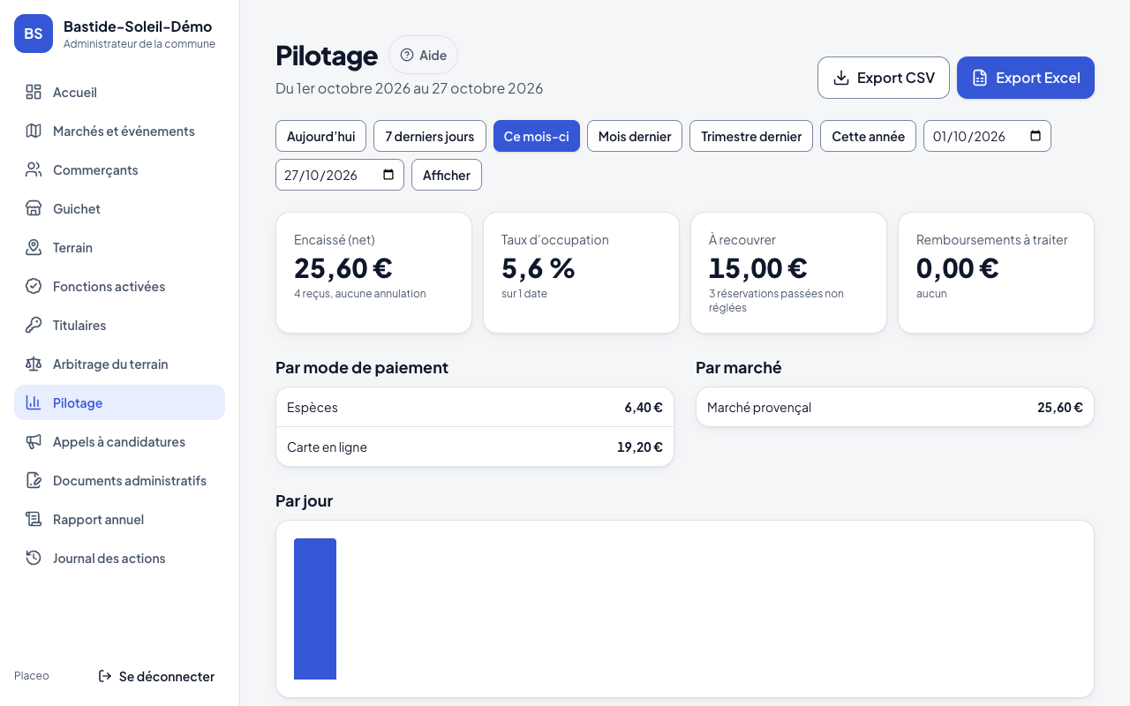Go to Marchés et événements

point(120,131)
